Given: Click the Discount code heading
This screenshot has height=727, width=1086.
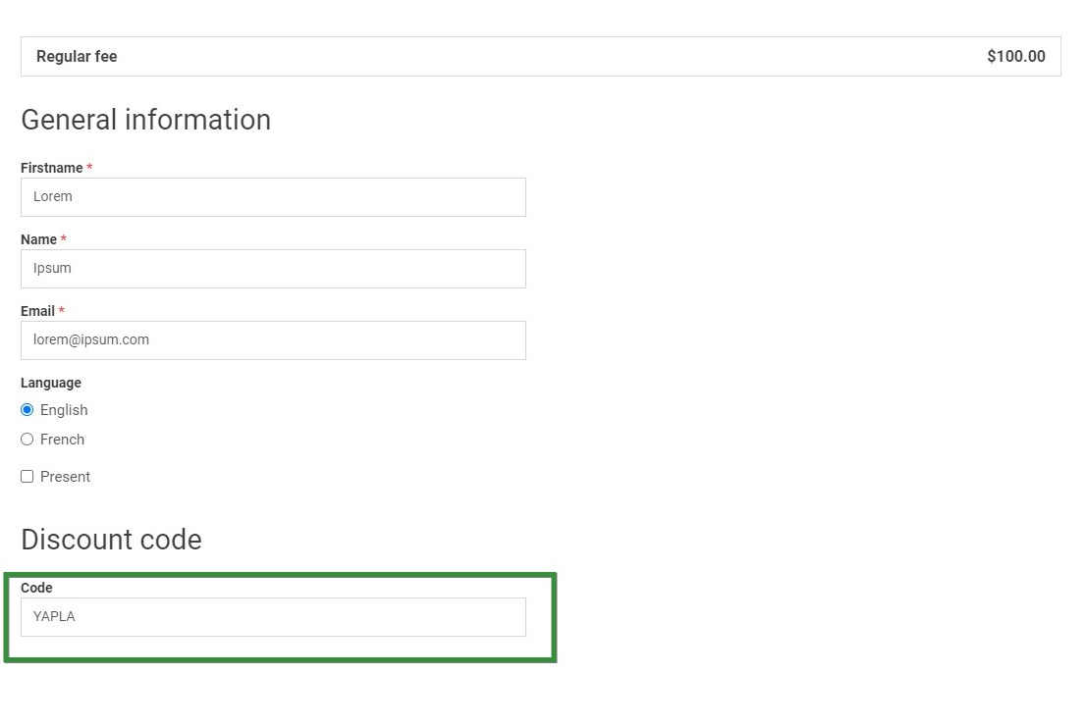Looking at the screenshot, I should pyautogui.click(x=111, y=540).
